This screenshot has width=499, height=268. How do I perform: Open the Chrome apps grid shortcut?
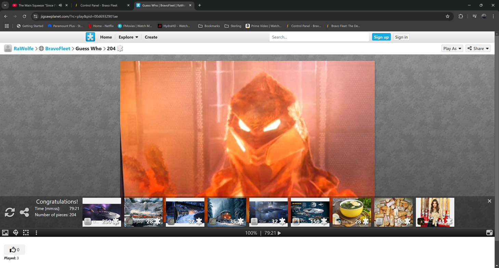click(6, 26)
